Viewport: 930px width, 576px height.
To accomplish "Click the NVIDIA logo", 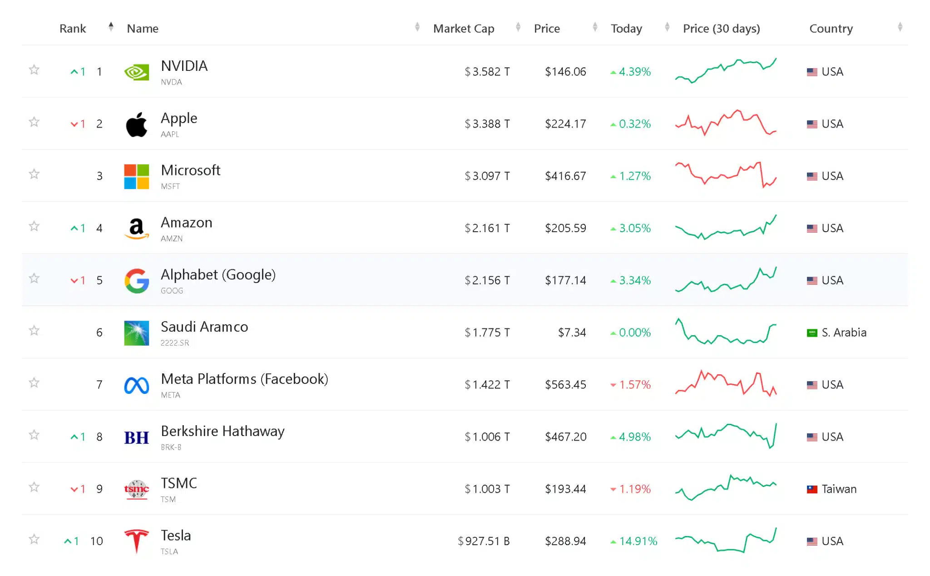I will 136,71.
